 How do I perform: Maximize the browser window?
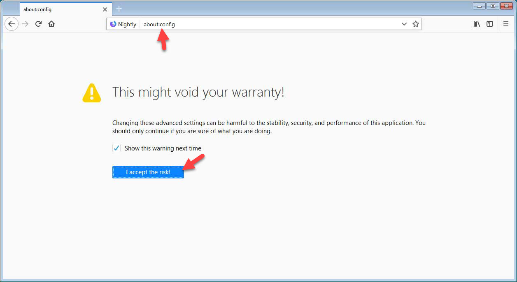492,6
